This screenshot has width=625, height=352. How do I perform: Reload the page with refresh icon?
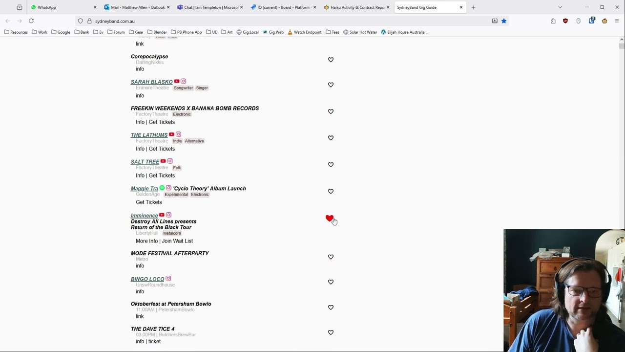pyautogui.click(x=31, y=21)
